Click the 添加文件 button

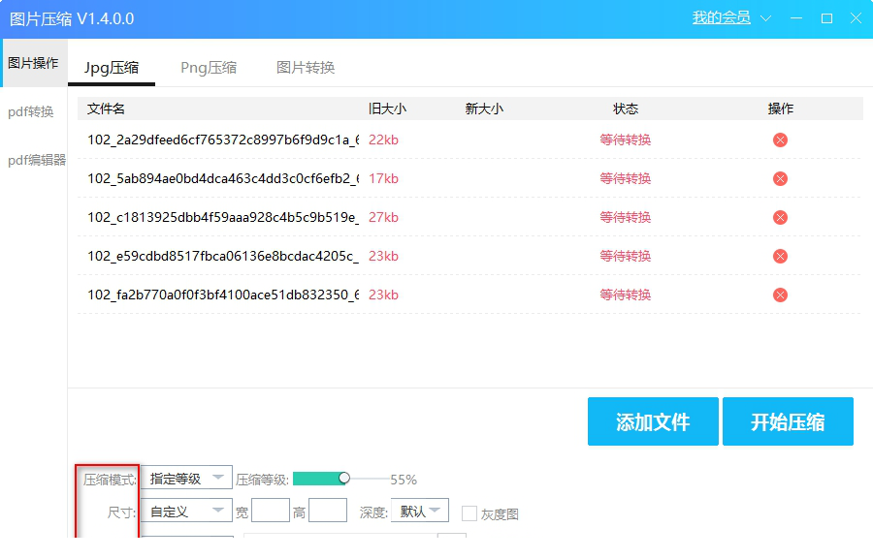click(653, 421)
